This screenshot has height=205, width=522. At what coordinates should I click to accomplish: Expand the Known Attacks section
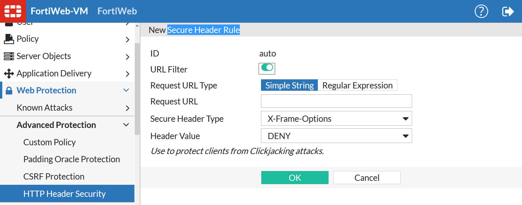point(44,107)
